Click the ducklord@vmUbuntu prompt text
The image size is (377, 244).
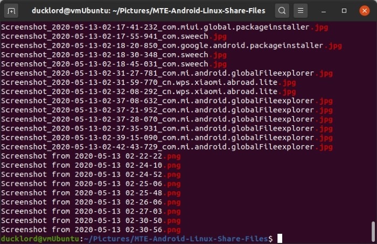tap(40, 238)
